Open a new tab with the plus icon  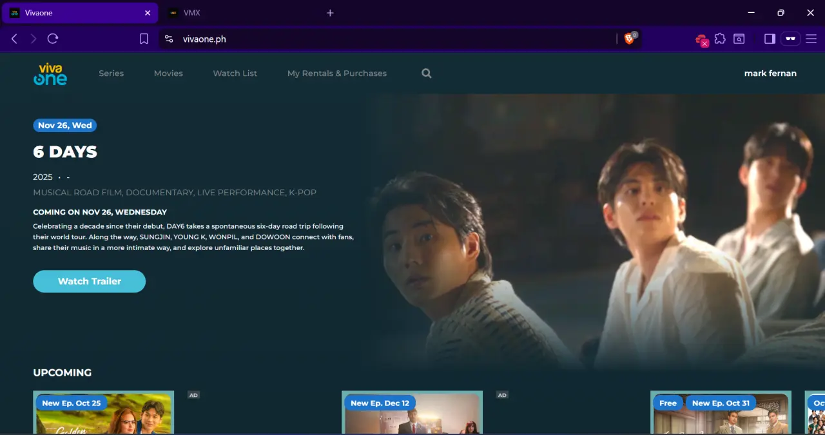330,13
